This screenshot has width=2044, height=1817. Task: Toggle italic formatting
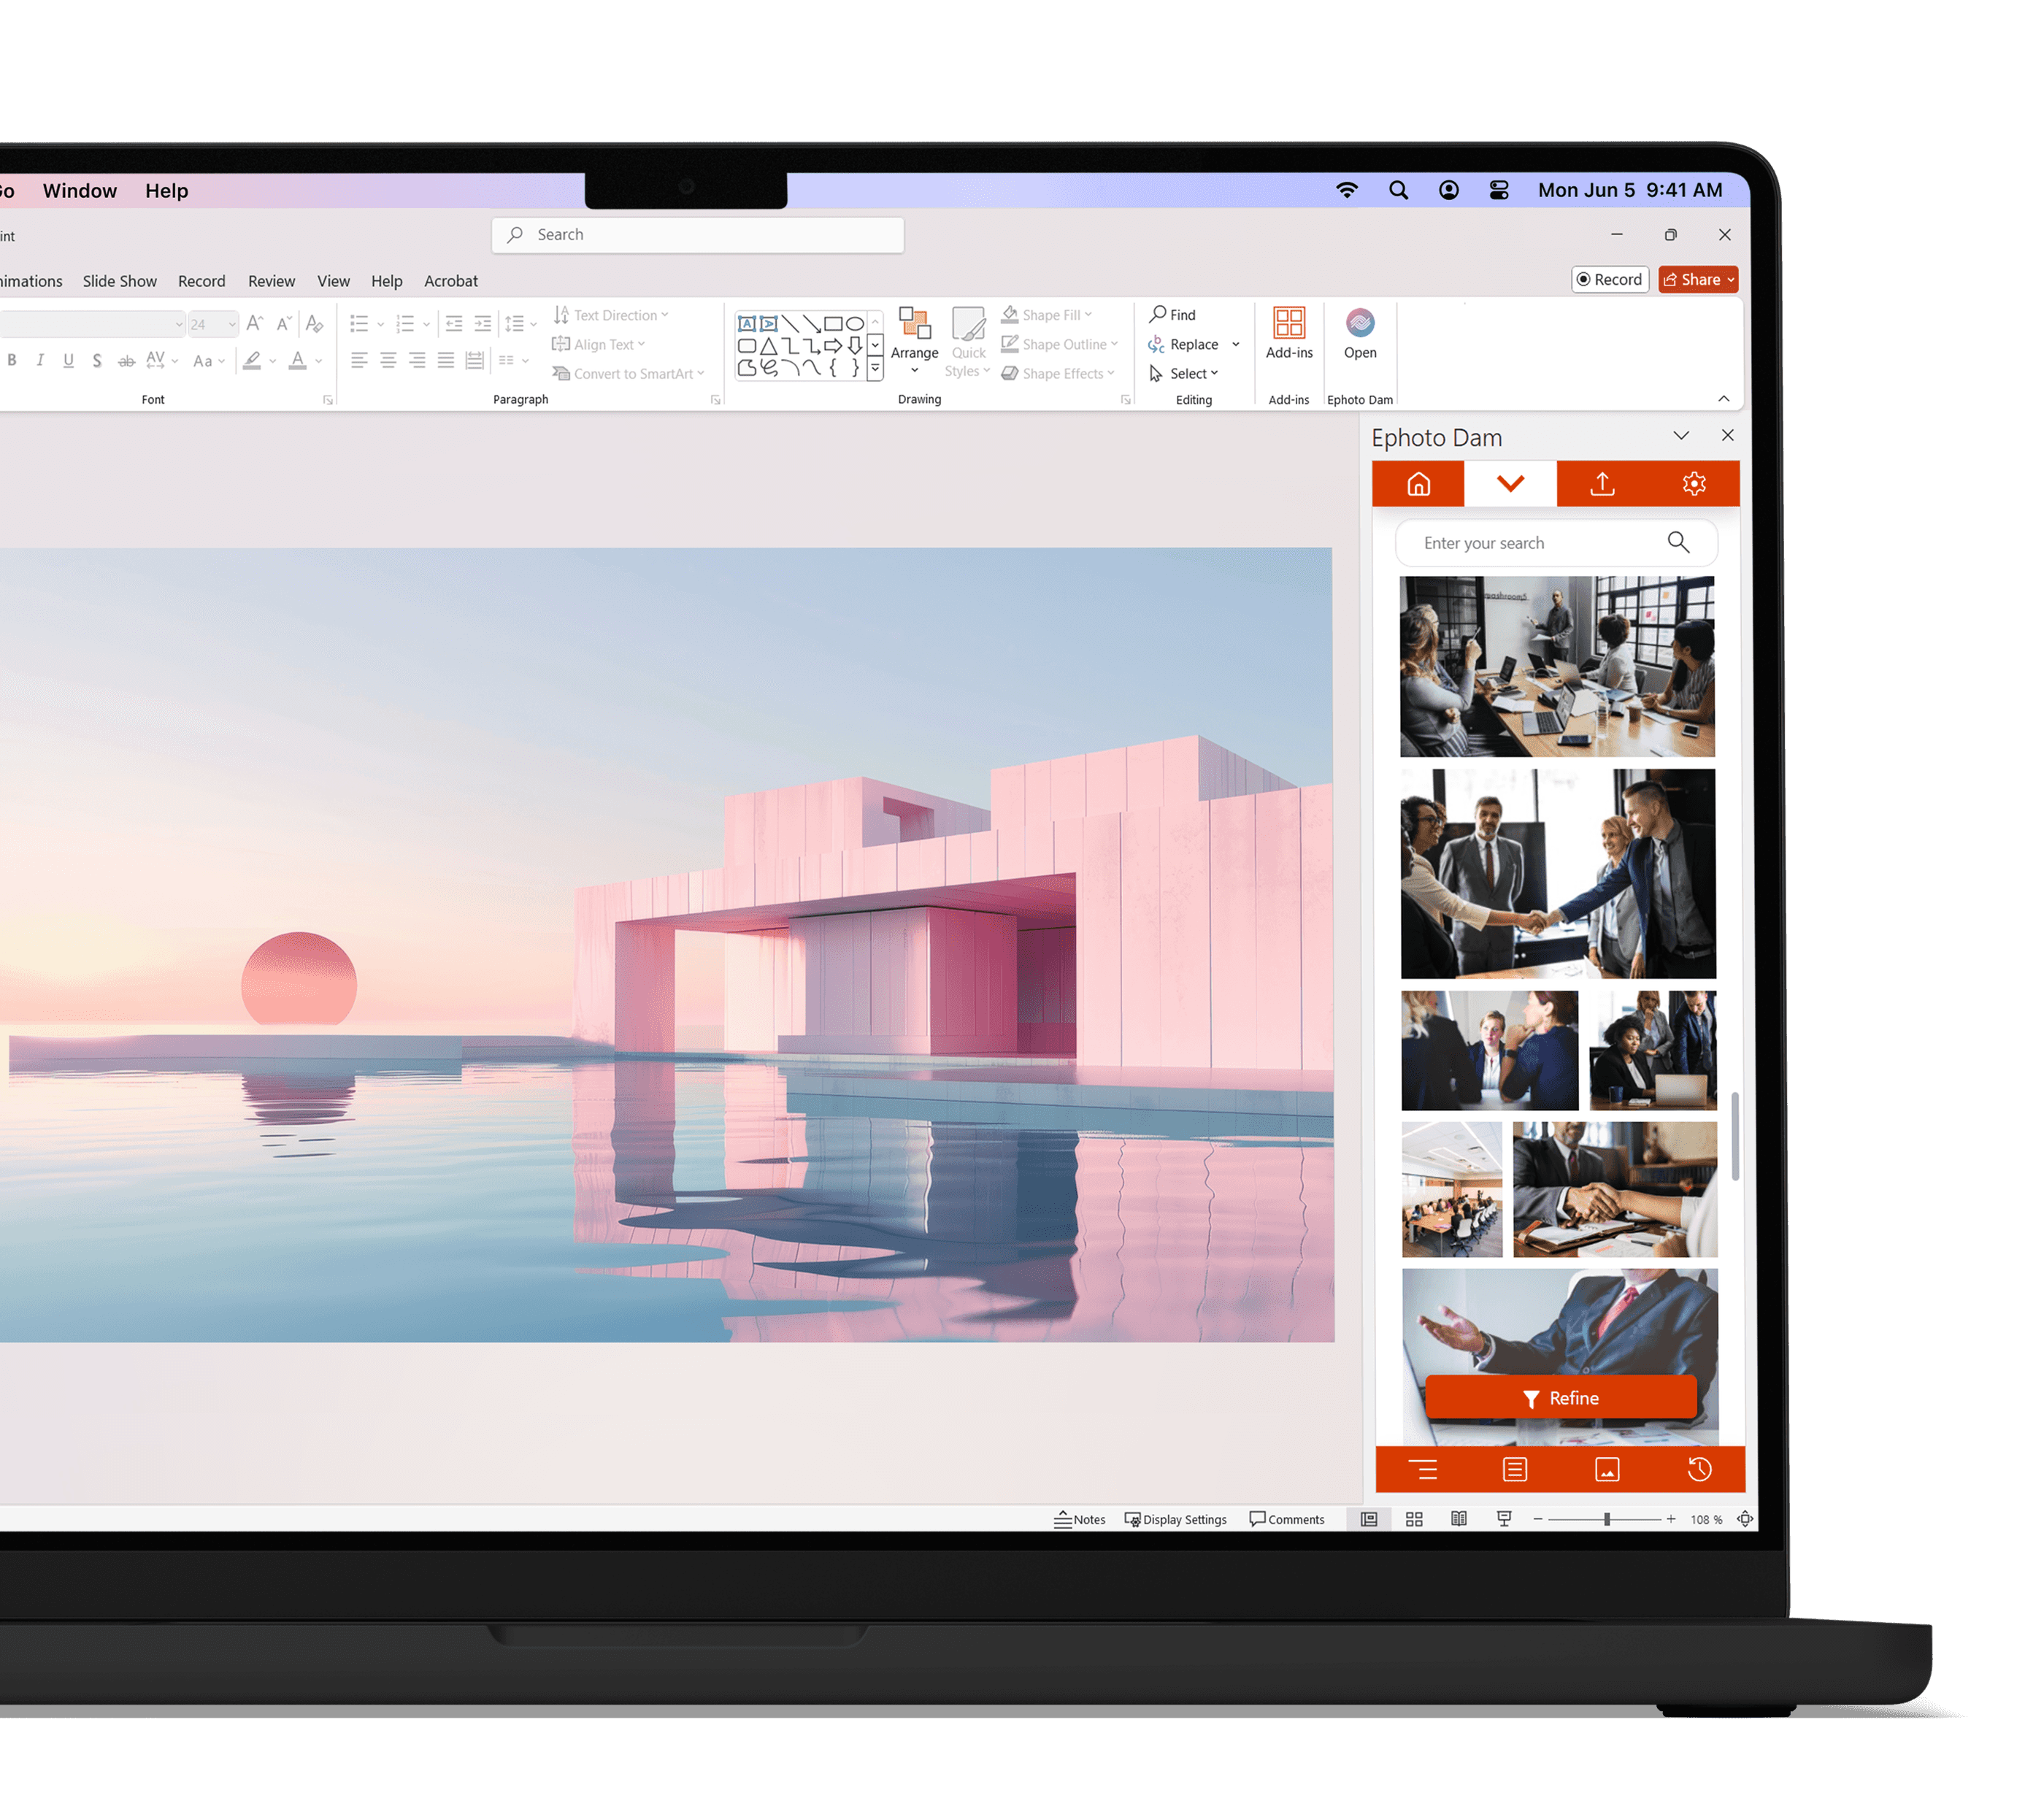click(x=40, y=360)
